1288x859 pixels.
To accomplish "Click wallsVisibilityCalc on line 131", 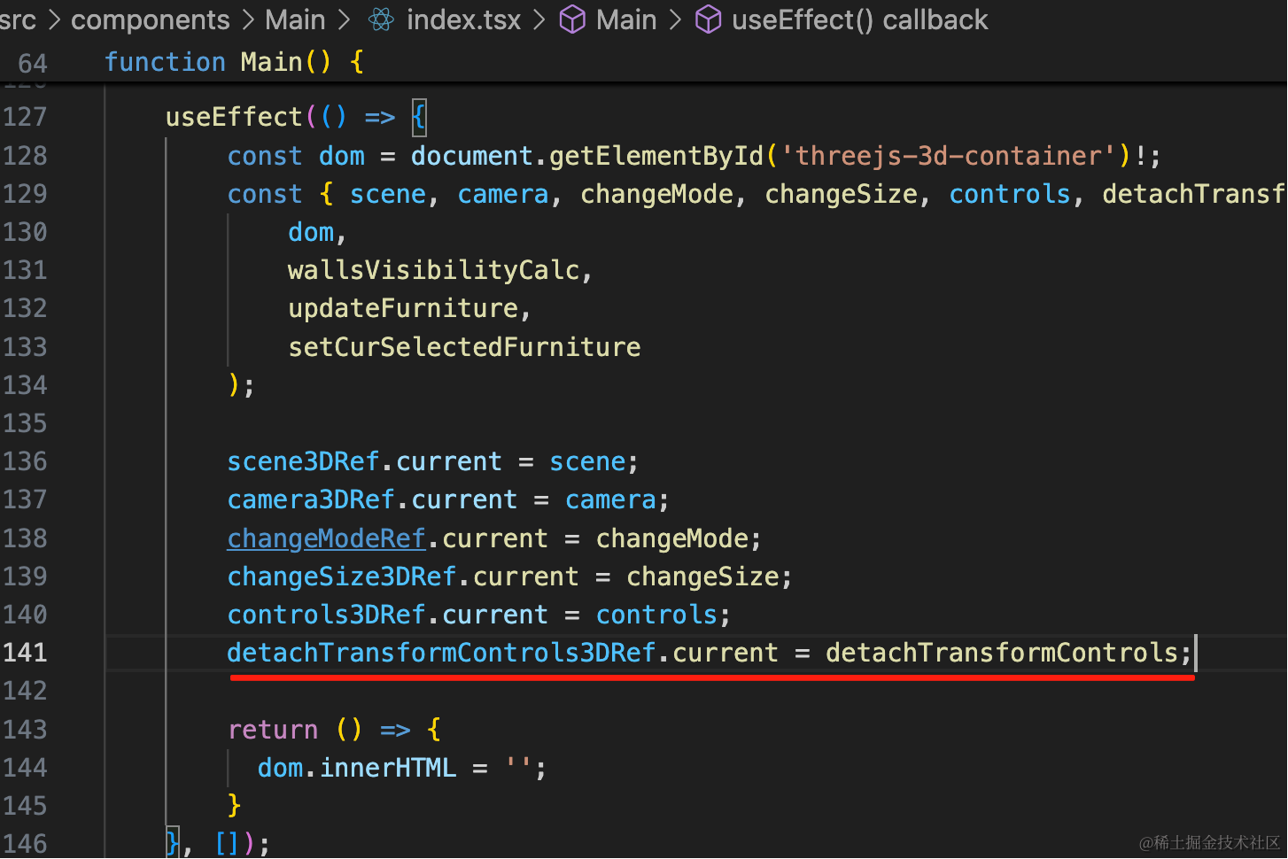I will pos(433,270).
